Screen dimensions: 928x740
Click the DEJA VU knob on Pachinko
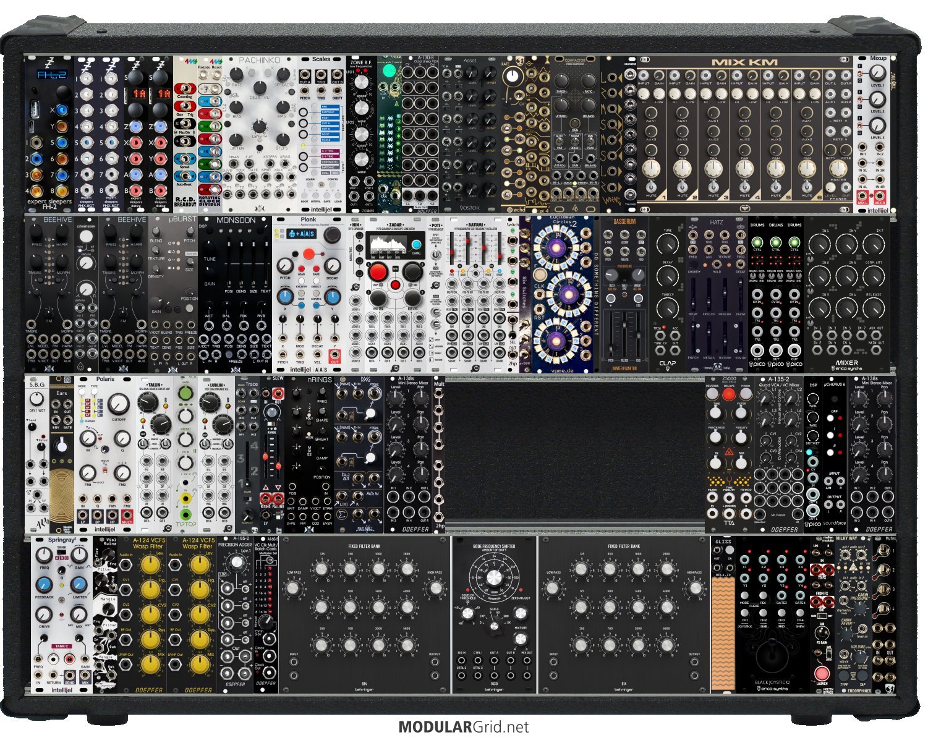[x=260, y=88]
